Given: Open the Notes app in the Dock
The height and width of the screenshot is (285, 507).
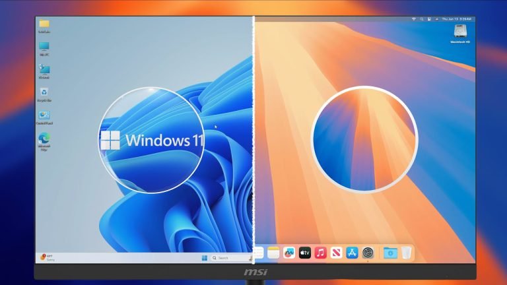Looking at the screenshot, I should point(273,253).
